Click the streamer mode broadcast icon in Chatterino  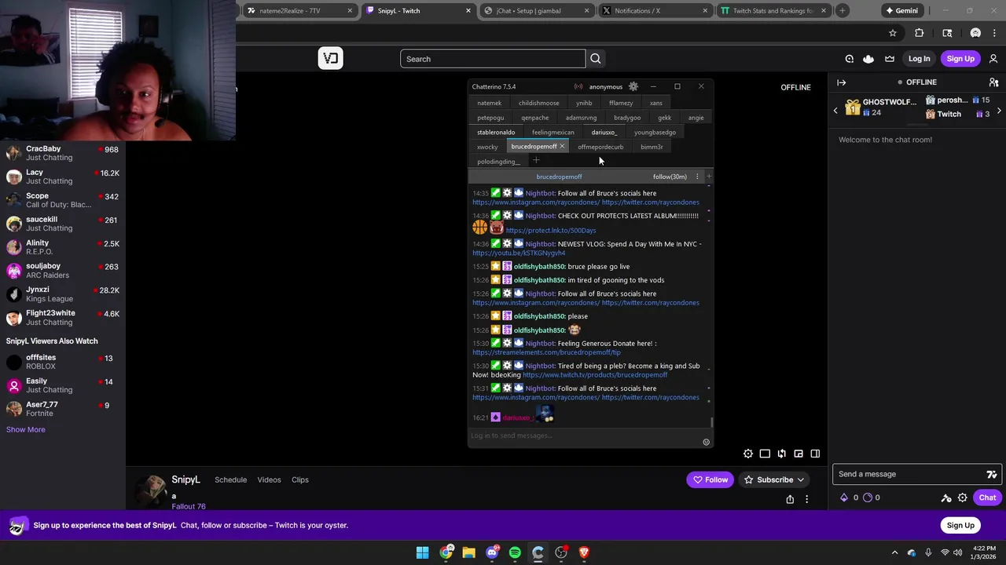point(578,86)
